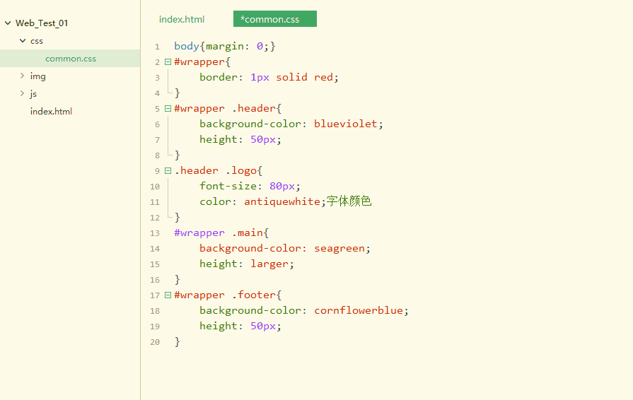Collapse the css folder chevron
Viewport: 633px width, 400px height.
click(23, 41)
